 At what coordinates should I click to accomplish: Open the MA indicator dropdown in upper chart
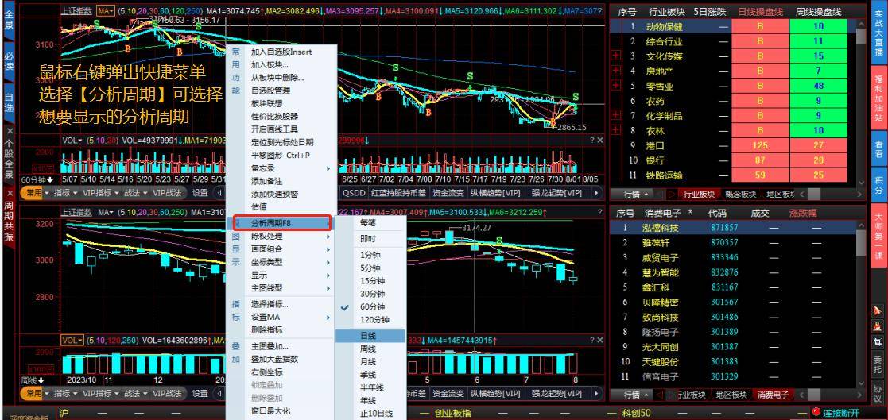[106, 11]
